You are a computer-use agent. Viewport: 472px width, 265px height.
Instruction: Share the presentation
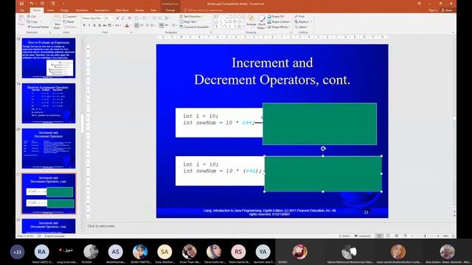447,10
